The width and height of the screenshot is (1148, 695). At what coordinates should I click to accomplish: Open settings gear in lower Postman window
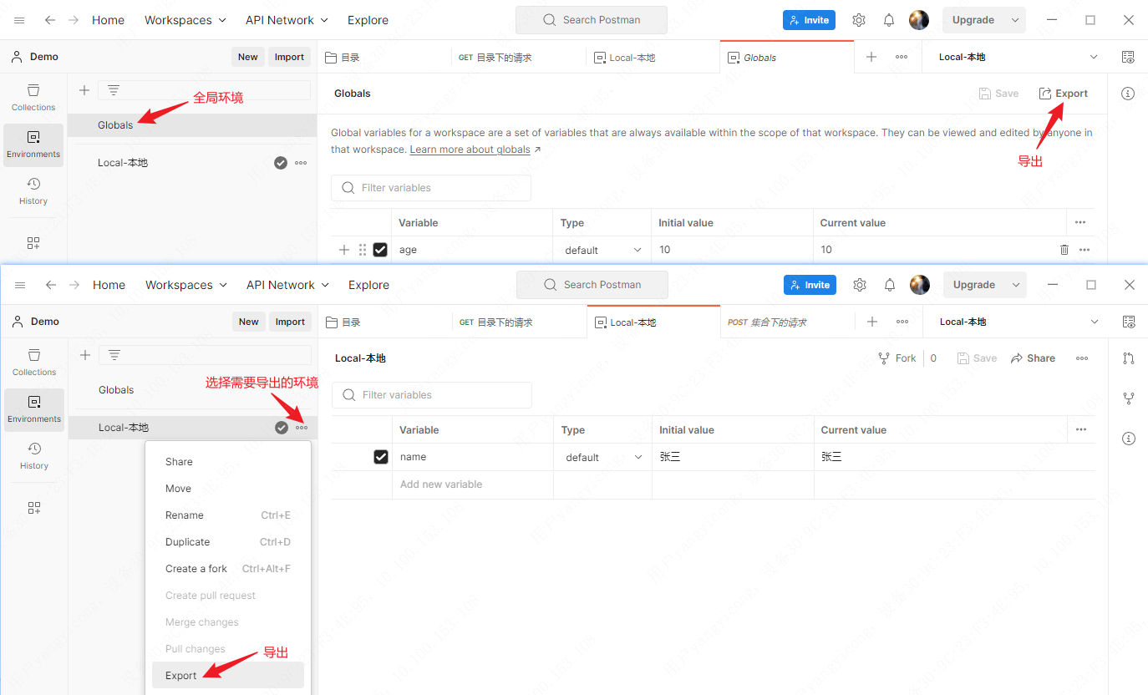pos(860,285)
